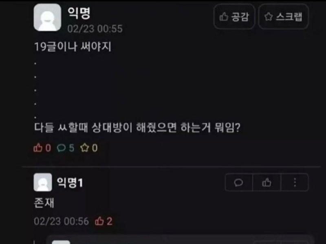Click the comment text 존재

(44, 203)
